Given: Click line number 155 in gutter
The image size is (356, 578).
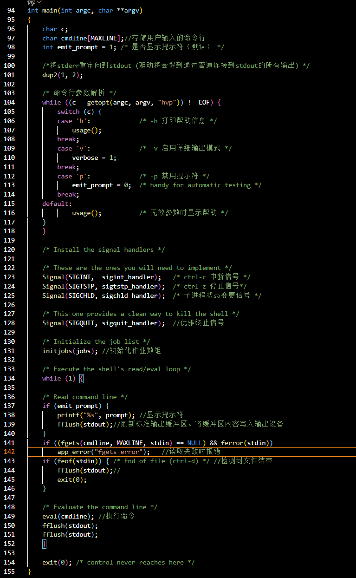Looking at the screenshot, I should coord(9,571).
